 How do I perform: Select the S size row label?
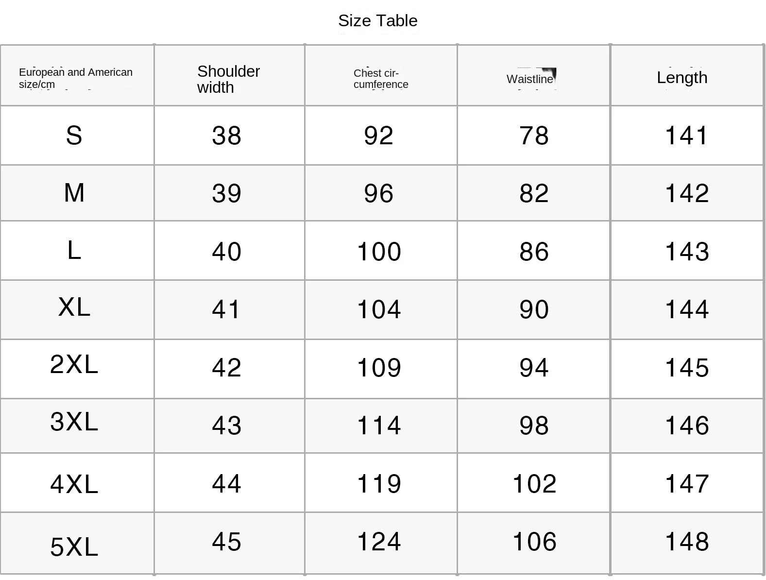(74, 136)
